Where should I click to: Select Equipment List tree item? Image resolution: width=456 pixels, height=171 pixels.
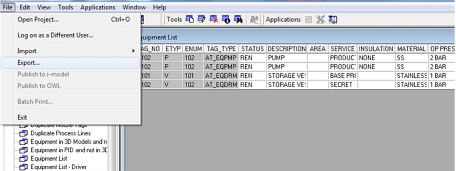49,159
